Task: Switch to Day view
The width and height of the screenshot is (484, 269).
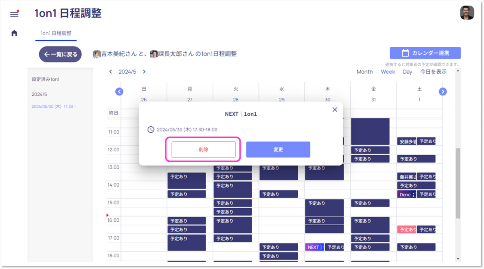Action: [x=407, y=72]
